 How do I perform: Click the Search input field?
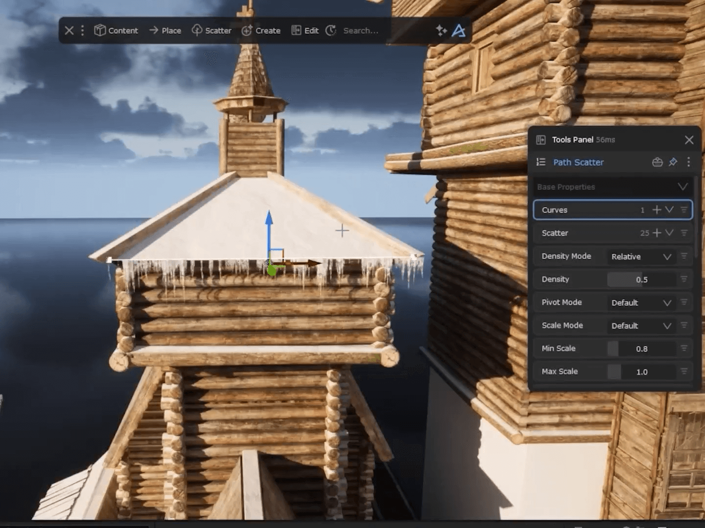pyautogui.click(x=361, y=30)
